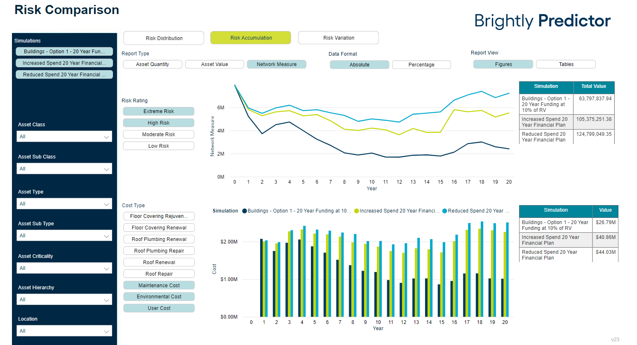Enable the Low Risk rating filter
The height and width of the screenshot is (345, 637).
tap(158, 146)
